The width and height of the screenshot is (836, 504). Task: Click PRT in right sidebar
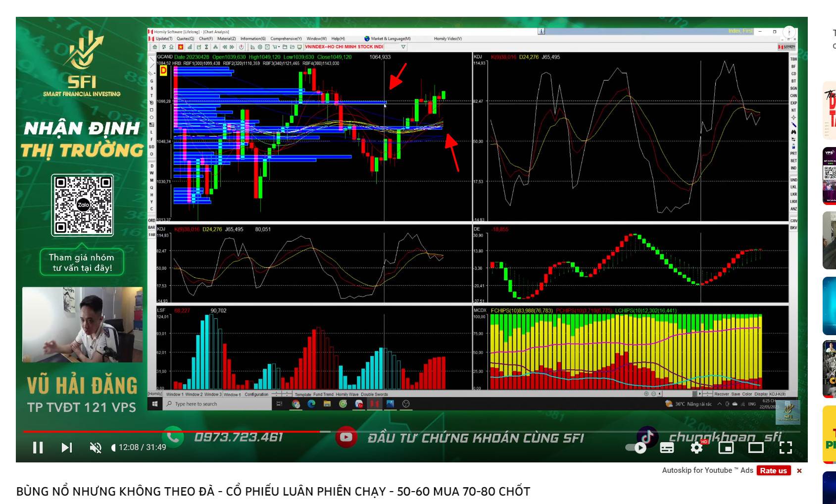pos(793,153)
